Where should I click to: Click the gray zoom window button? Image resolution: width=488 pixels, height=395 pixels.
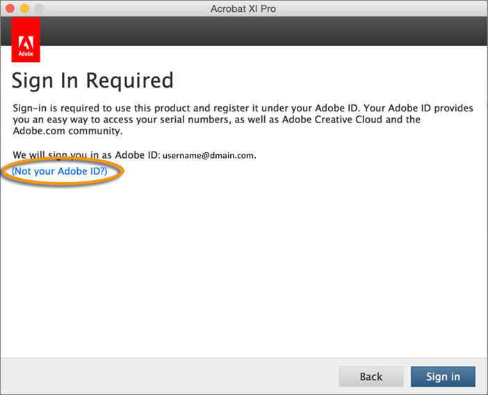38,8
